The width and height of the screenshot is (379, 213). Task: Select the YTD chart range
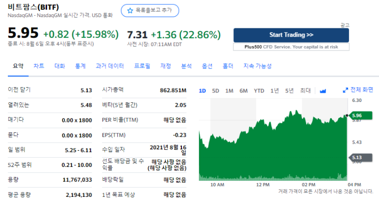[x=259, y=91]
